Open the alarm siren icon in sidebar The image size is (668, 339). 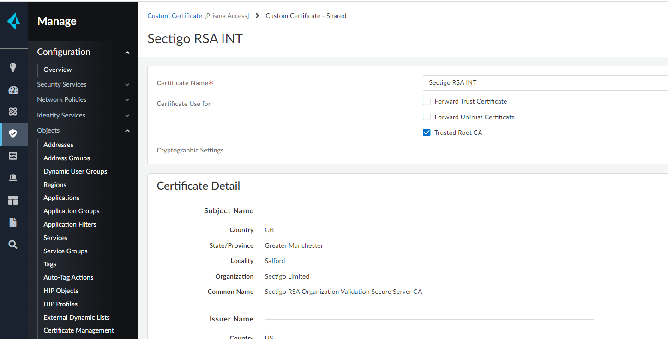(x=13, y=178)
